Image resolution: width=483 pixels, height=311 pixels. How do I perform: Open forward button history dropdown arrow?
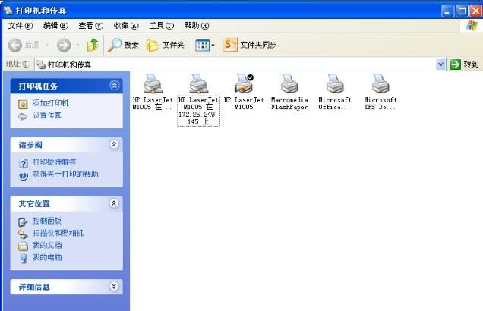coord(78,46)
